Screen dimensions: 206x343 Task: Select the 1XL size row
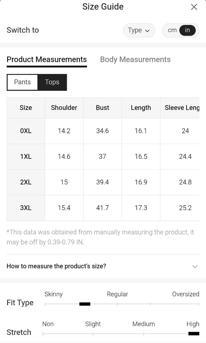coord(26,157)
